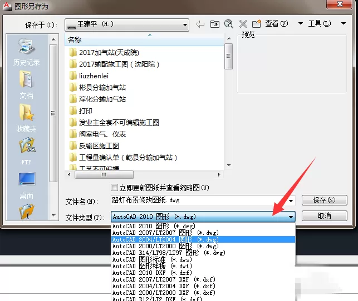Open the 保存于 drive dropdown

127,24
